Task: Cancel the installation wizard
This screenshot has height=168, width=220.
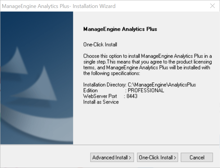Action: pyautogui.click(x=197, y=157)
